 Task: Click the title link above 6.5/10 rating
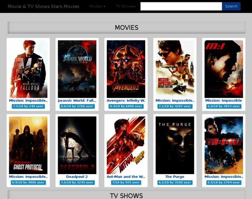[x=224, y=177]
